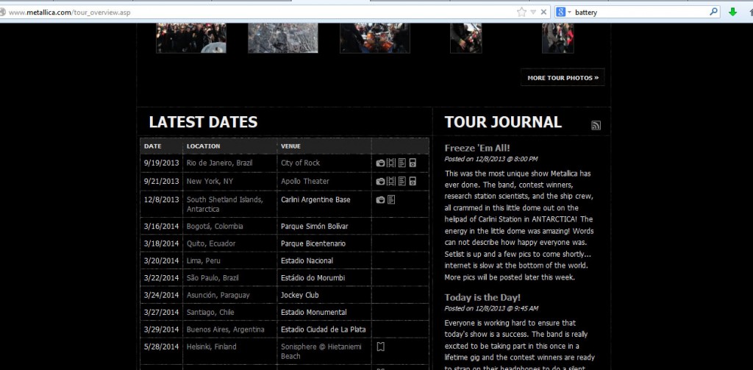Click 'Sonisphere @ Hietaniemi Beach' venue

click(321, 352)
